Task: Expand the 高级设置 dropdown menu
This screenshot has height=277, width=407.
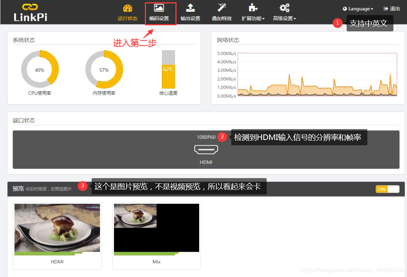Action: (x=284, y=18)
